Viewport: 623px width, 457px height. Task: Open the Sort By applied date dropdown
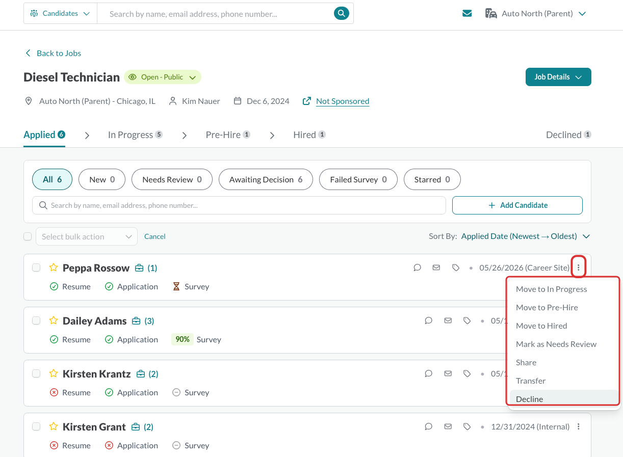coord(525,236)
